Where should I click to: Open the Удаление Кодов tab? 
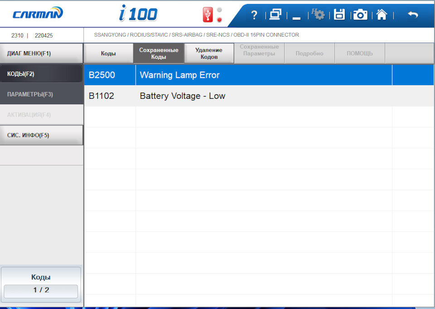click(209, 53)
